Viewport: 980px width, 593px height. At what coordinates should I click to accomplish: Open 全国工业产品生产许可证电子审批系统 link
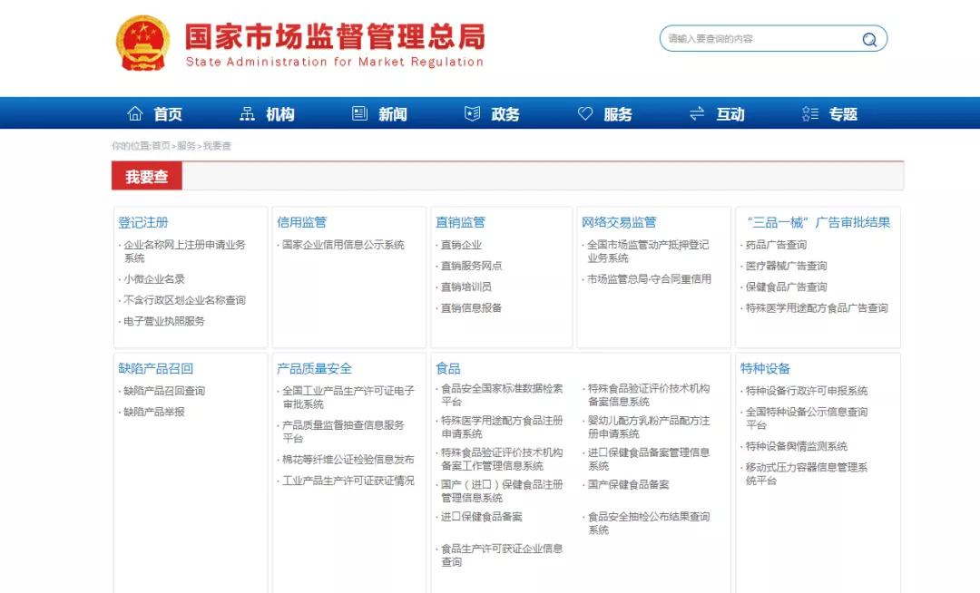(348, 397)
